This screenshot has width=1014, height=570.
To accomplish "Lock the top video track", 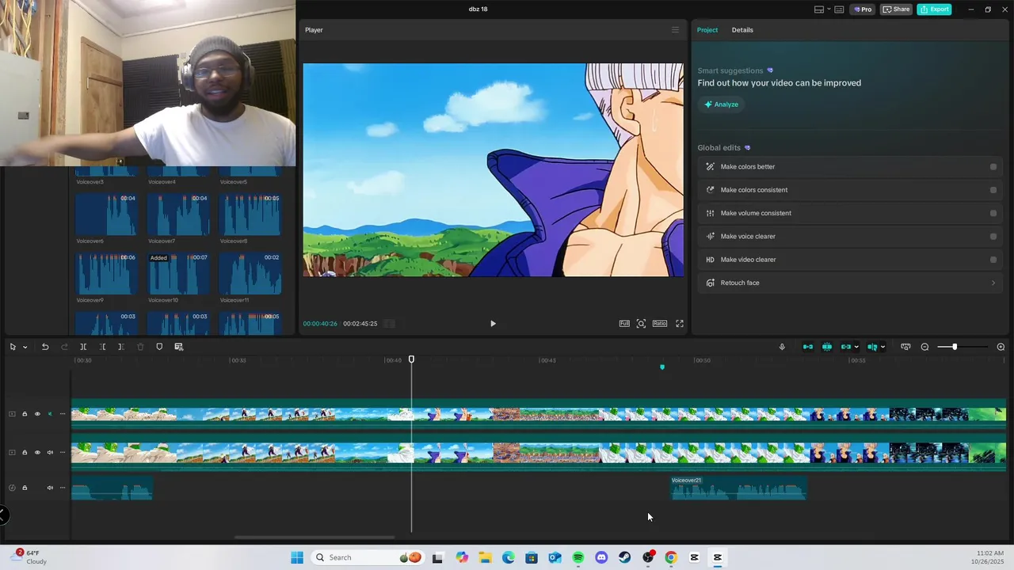I will (x=25, y=414).
